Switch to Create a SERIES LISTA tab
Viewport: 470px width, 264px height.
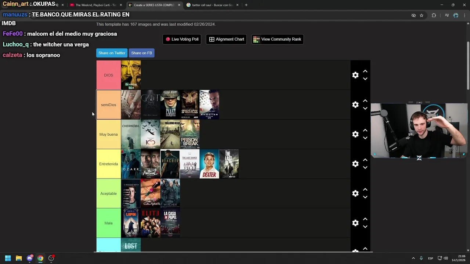[x=154, y=5]
